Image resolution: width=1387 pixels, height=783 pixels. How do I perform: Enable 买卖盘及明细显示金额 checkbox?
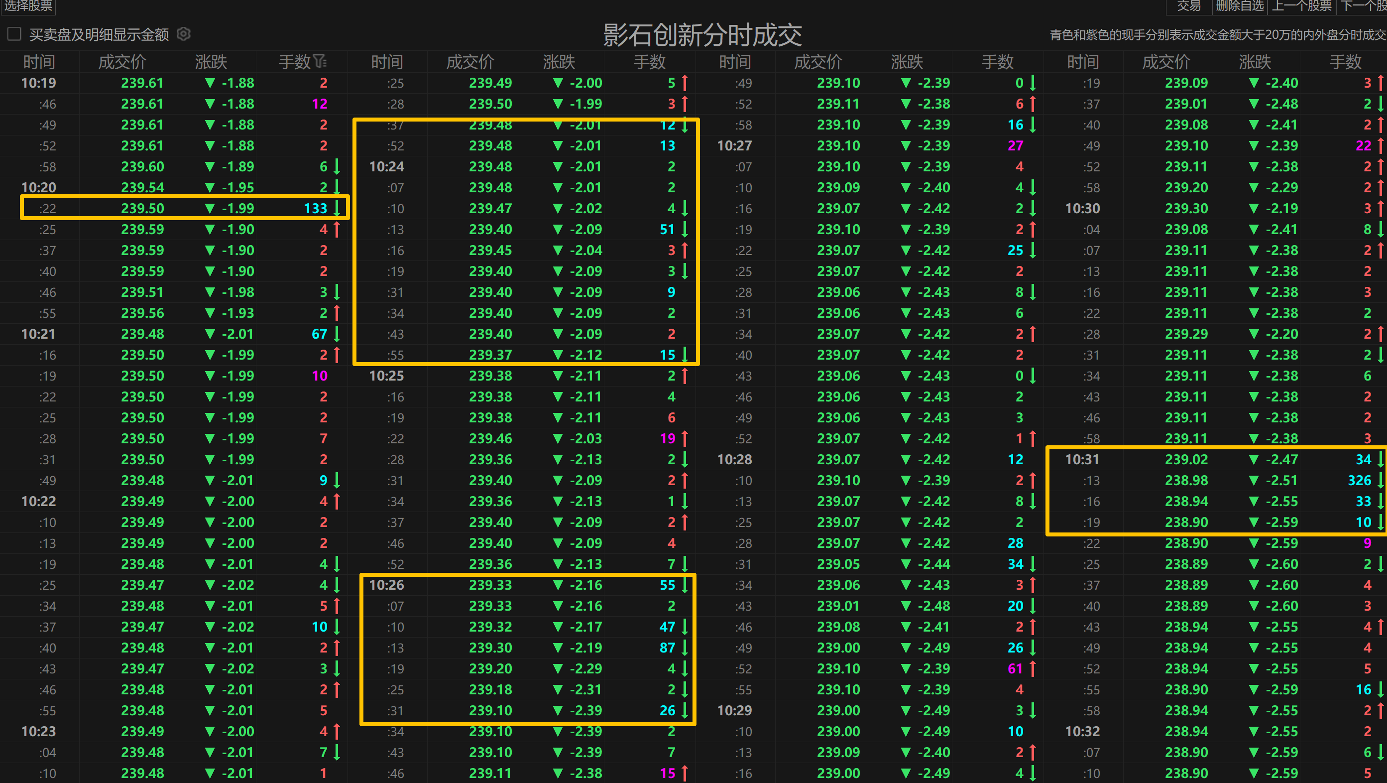(x=14, y=34)
